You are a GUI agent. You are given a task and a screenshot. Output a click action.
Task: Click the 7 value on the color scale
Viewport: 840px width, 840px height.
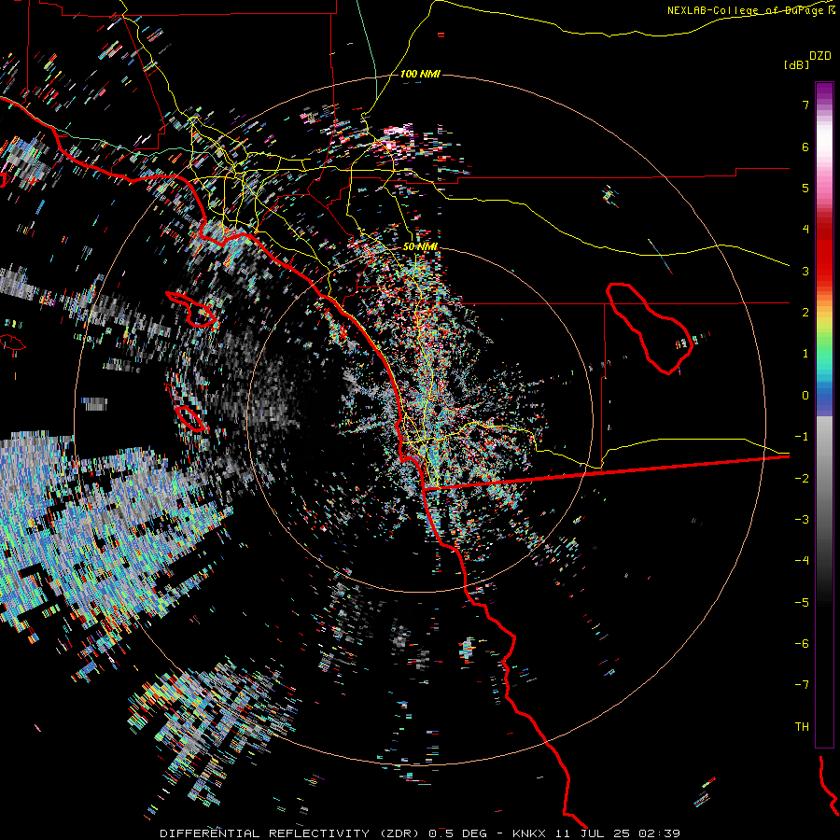tap(805, 105)
